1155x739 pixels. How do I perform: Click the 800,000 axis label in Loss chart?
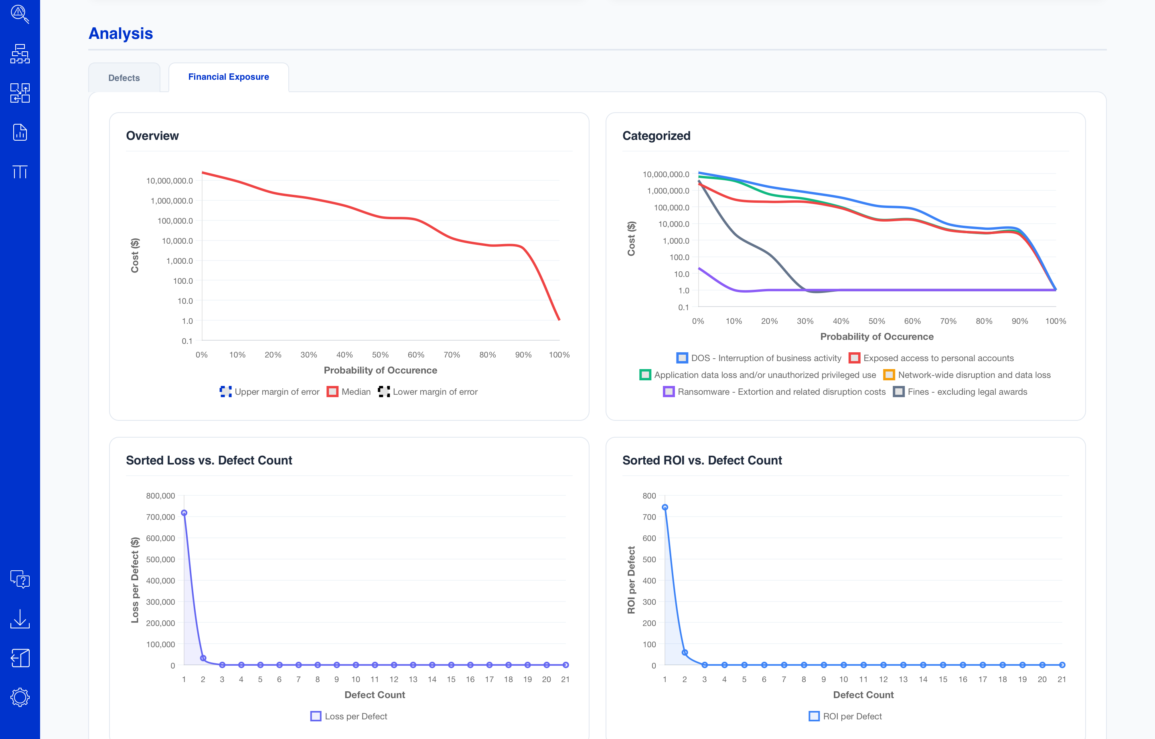pyautogui.click(x=160, y=496)
